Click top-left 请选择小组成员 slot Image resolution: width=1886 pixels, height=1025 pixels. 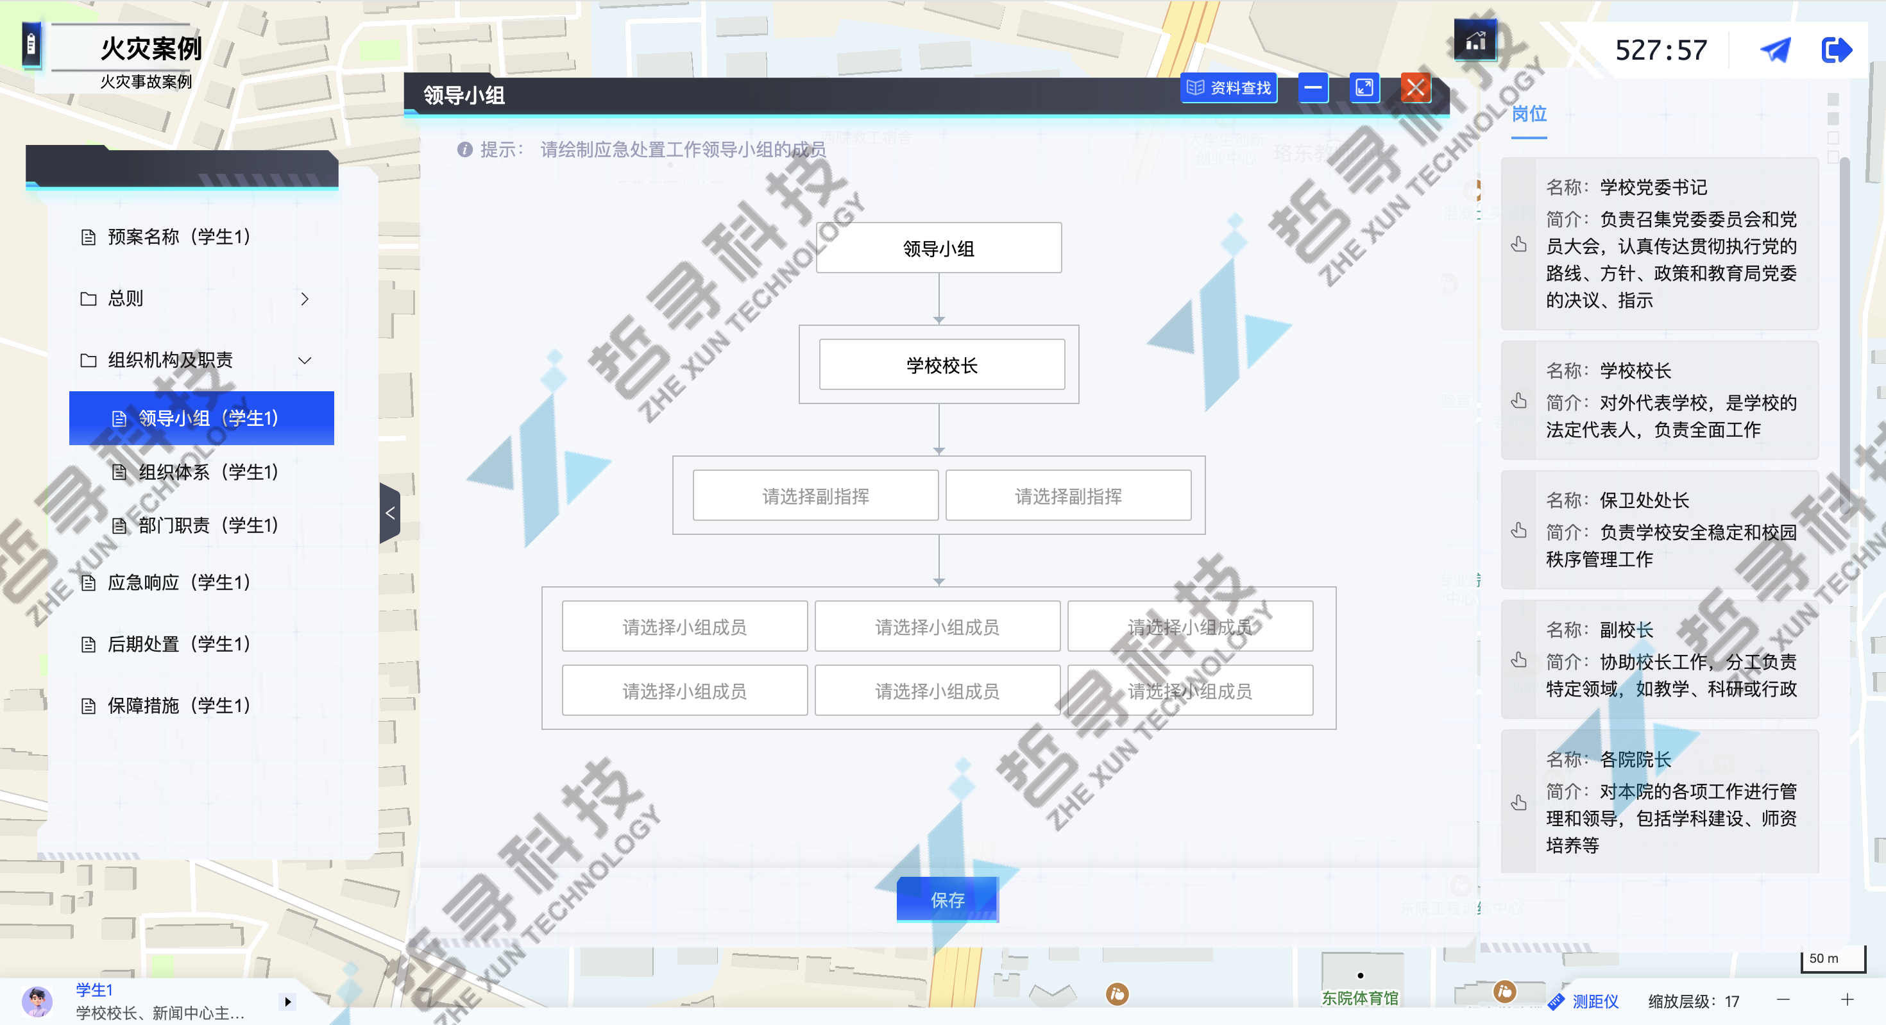coord(684,627)
